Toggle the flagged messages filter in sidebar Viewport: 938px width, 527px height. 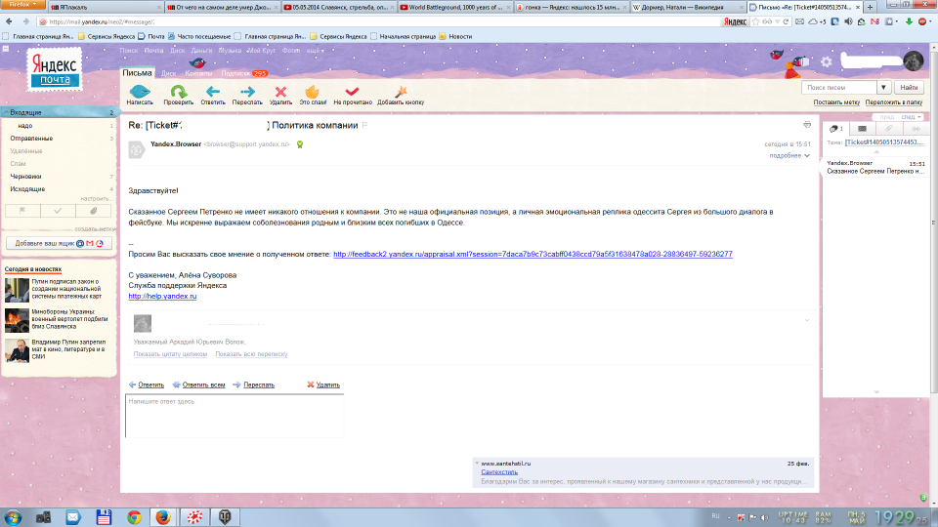click(22, 210)
